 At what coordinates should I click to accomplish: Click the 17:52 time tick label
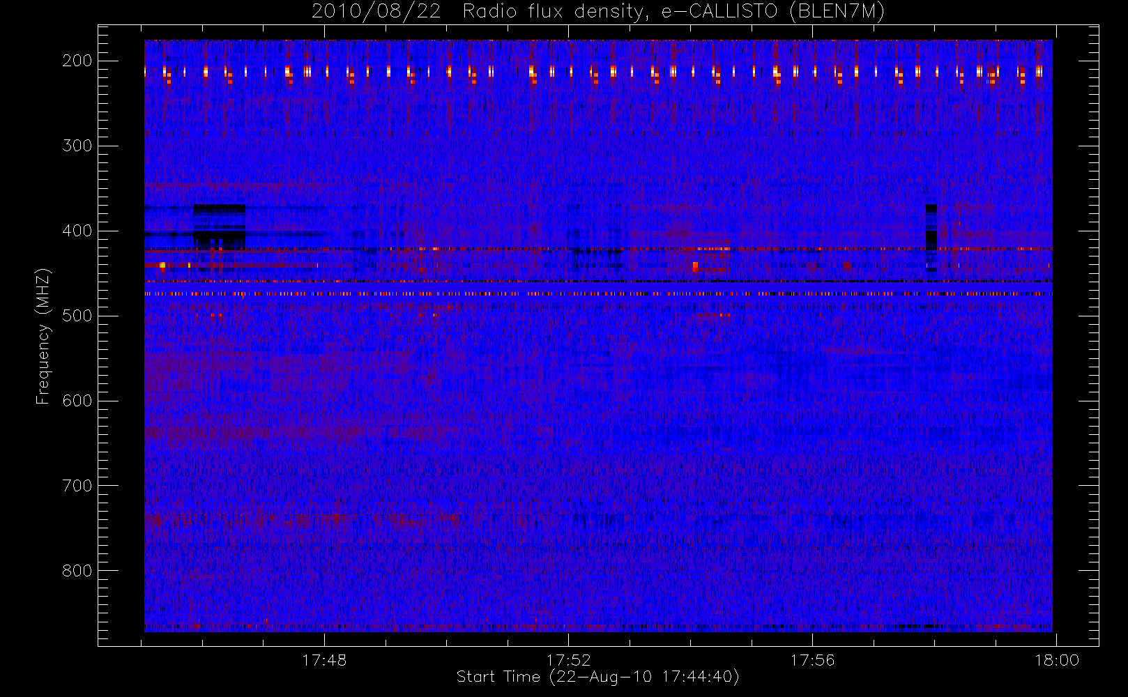568,660
